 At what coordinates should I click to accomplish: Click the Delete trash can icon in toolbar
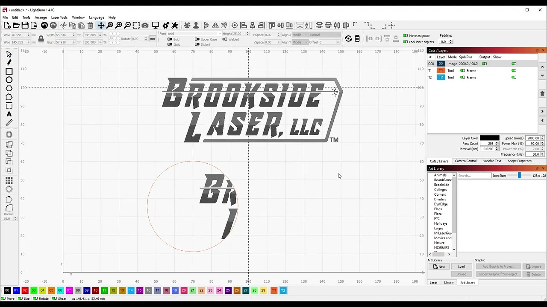click(90, 26)
